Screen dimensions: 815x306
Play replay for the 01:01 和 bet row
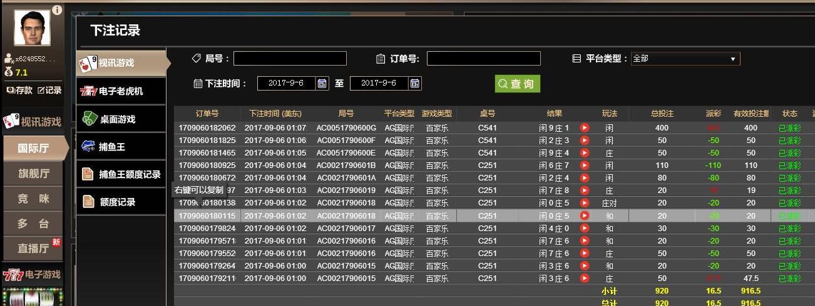[x=585, y=240]
